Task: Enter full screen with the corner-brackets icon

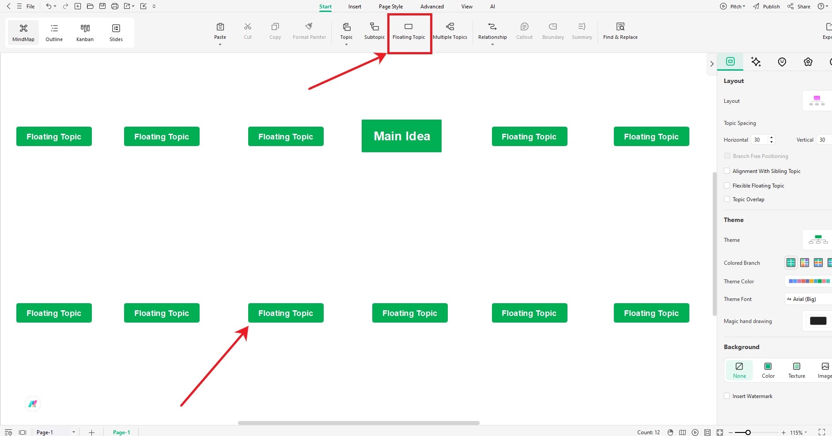Action: [x=822, y=432]
